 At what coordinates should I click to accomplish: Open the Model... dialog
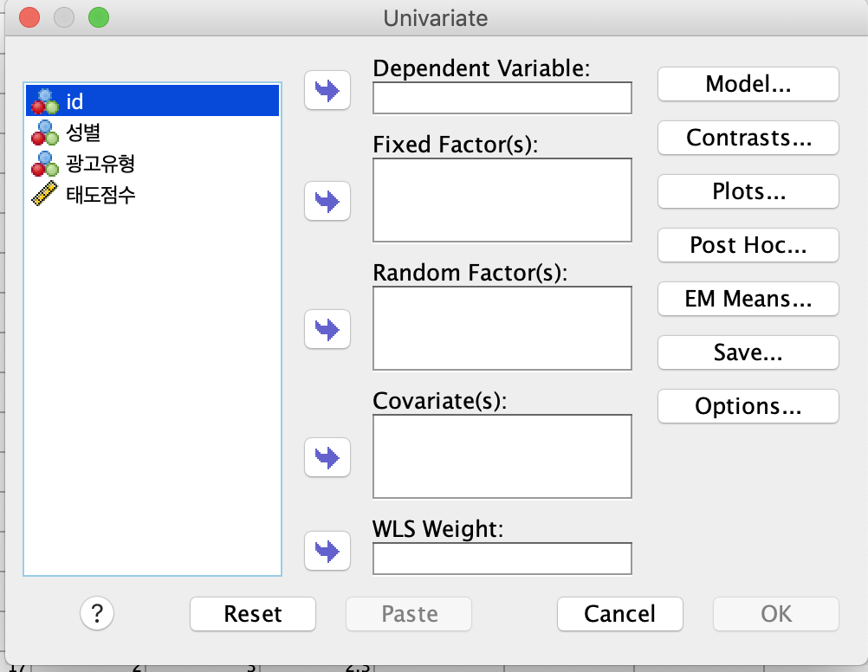coord(748,84)
